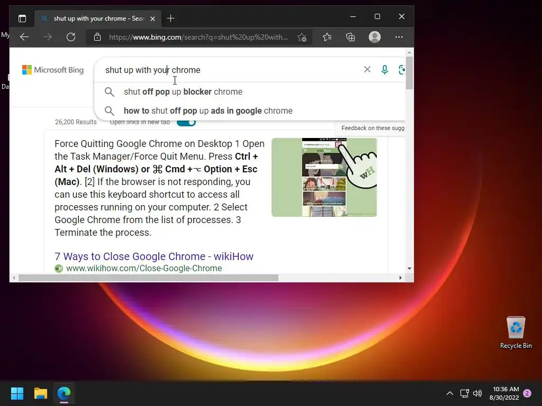
Task: Open Collections in Edge toolbar
Action: pos(350,37)
